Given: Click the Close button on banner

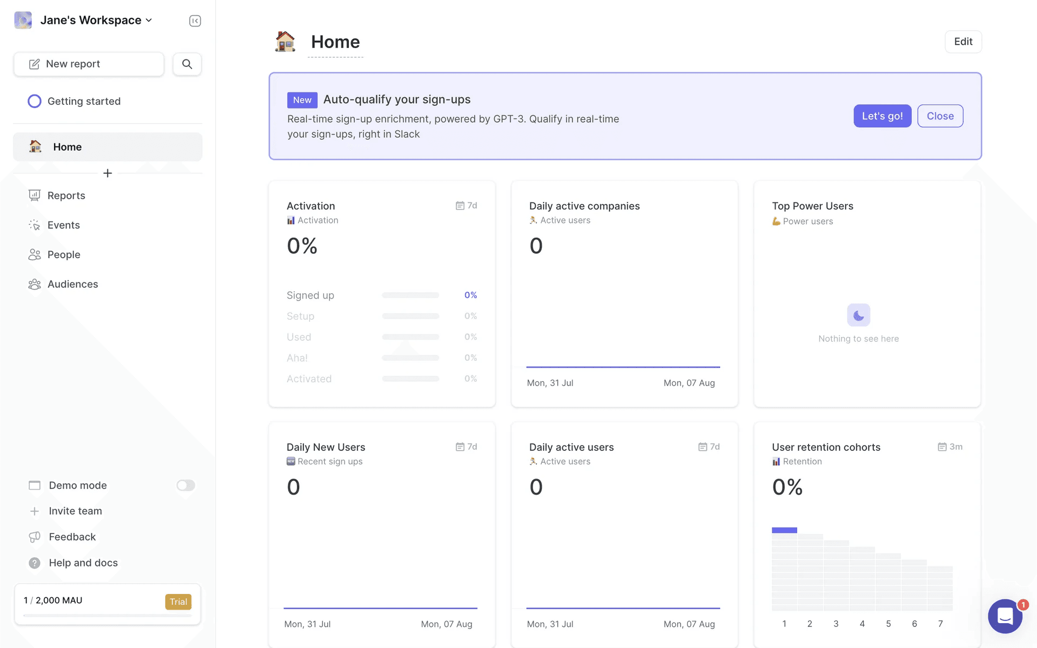Looking at the screenshot, I should pyautogui.click(x=940, y=116).
